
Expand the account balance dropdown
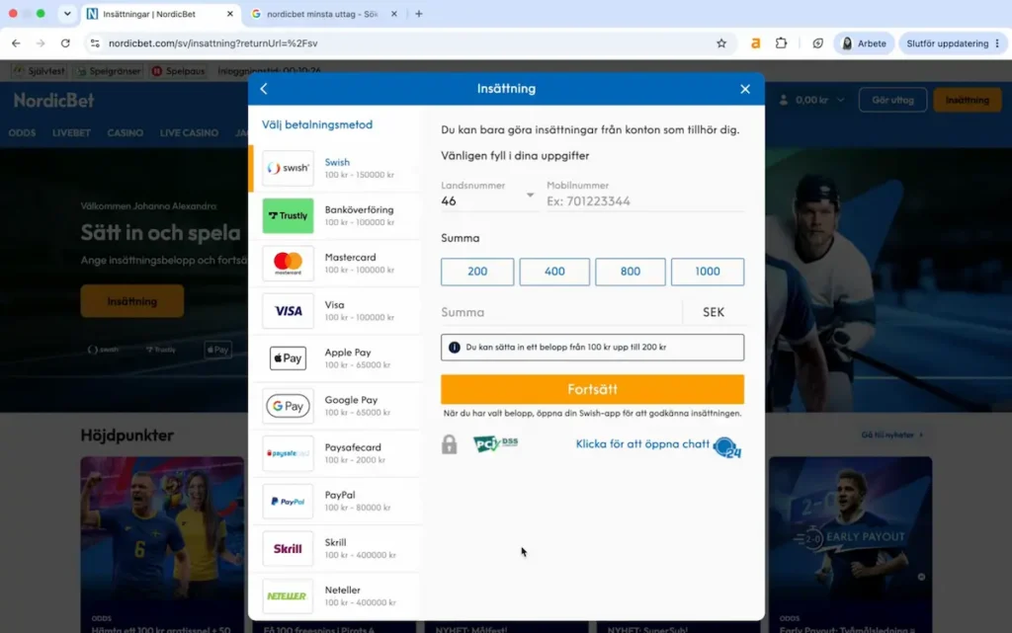[x=840, y=100]
